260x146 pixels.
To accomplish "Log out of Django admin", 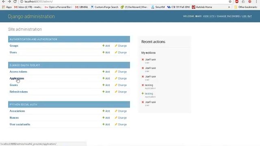I will [247, 16].
